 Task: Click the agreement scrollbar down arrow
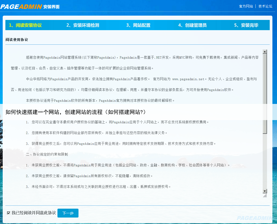click(265, 191)
